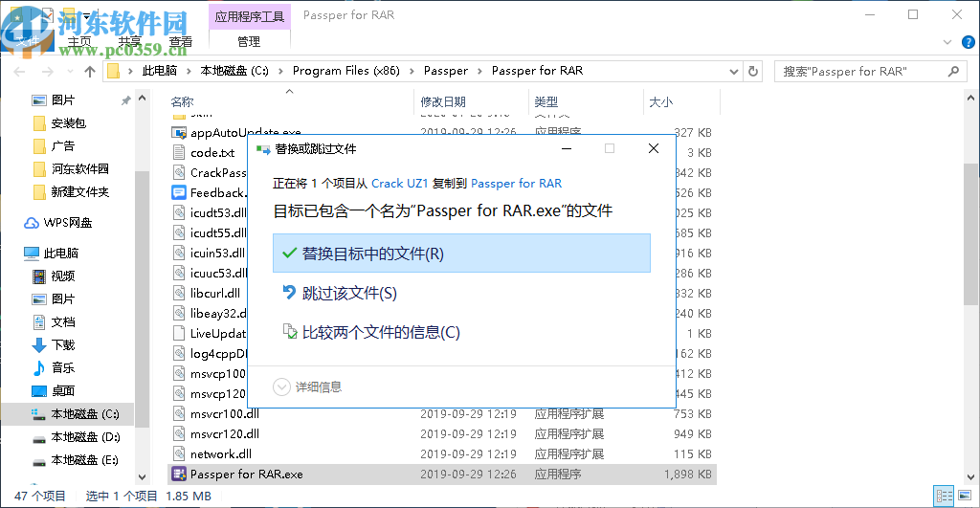Screen dimensions: 980x508
Task: Select Feedback file chat icon
Action: coord(179,192)
